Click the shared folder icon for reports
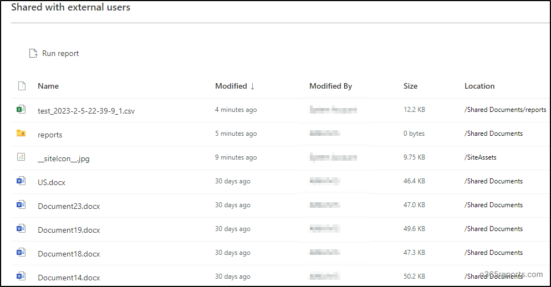This screenshot has height=287, width=551. 21,133
